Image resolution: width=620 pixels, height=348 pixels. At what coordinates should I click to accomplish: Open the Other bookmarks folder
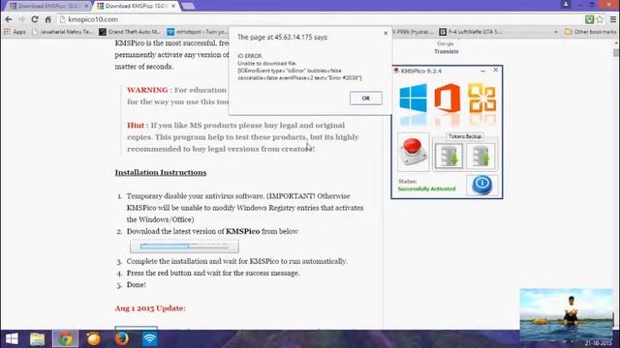[590, 32]
